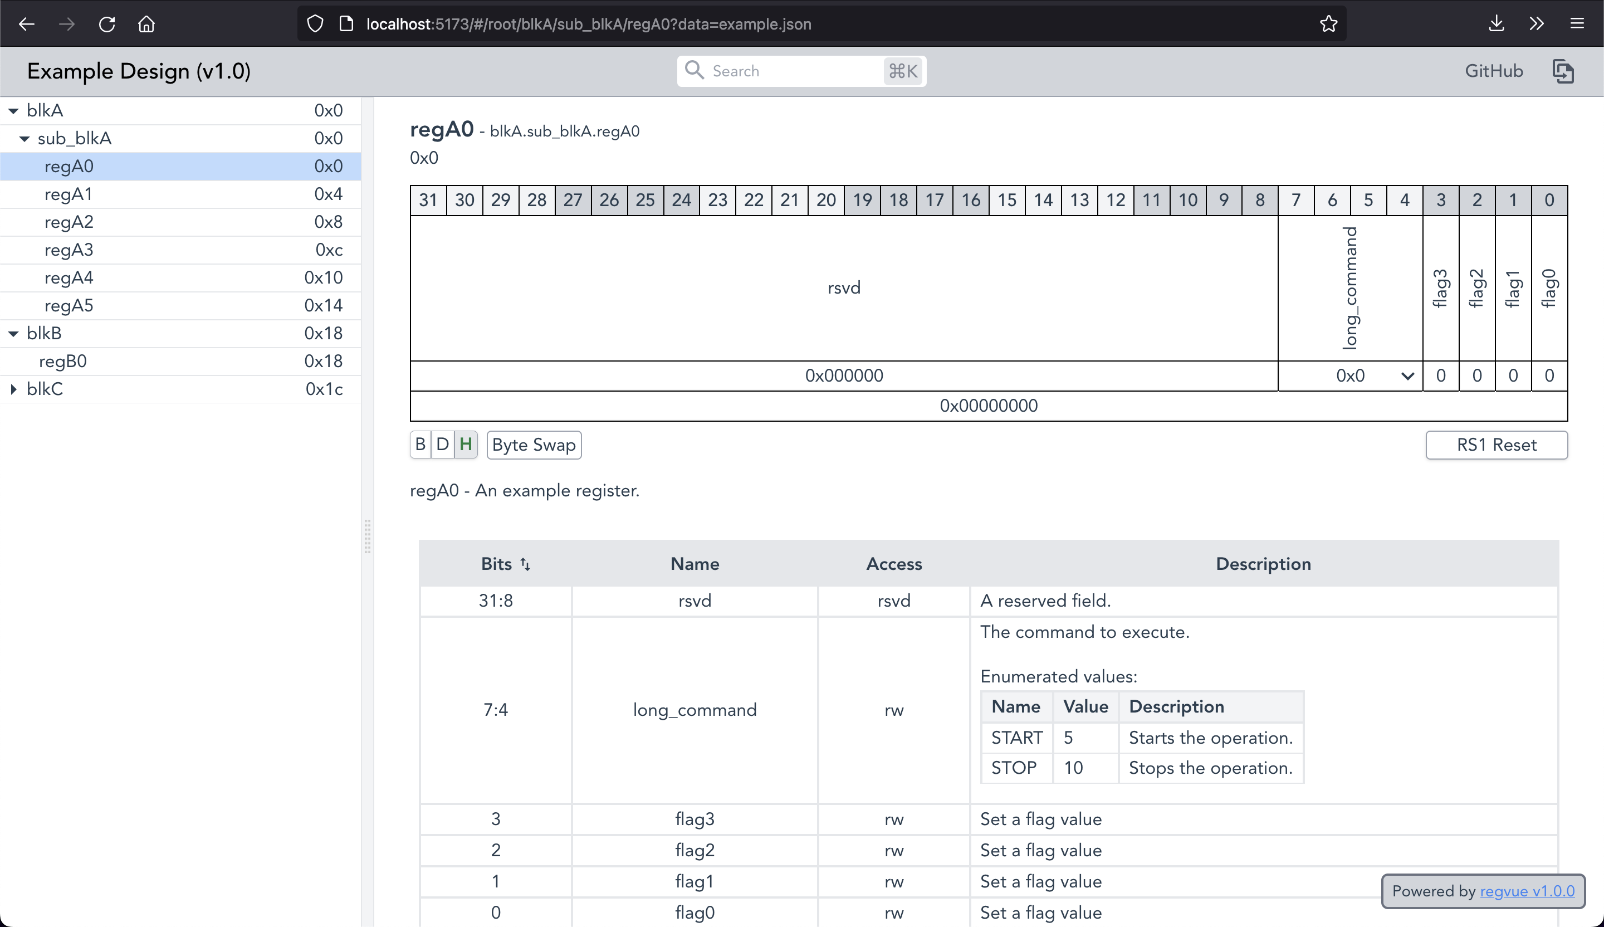Click the search magnifier icon
1604x927 pixels.
pos(695,71)
